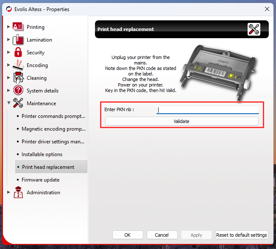Expand the Cleaning section arrow
The image size is (276, 249).
click(x=8, y=78)
